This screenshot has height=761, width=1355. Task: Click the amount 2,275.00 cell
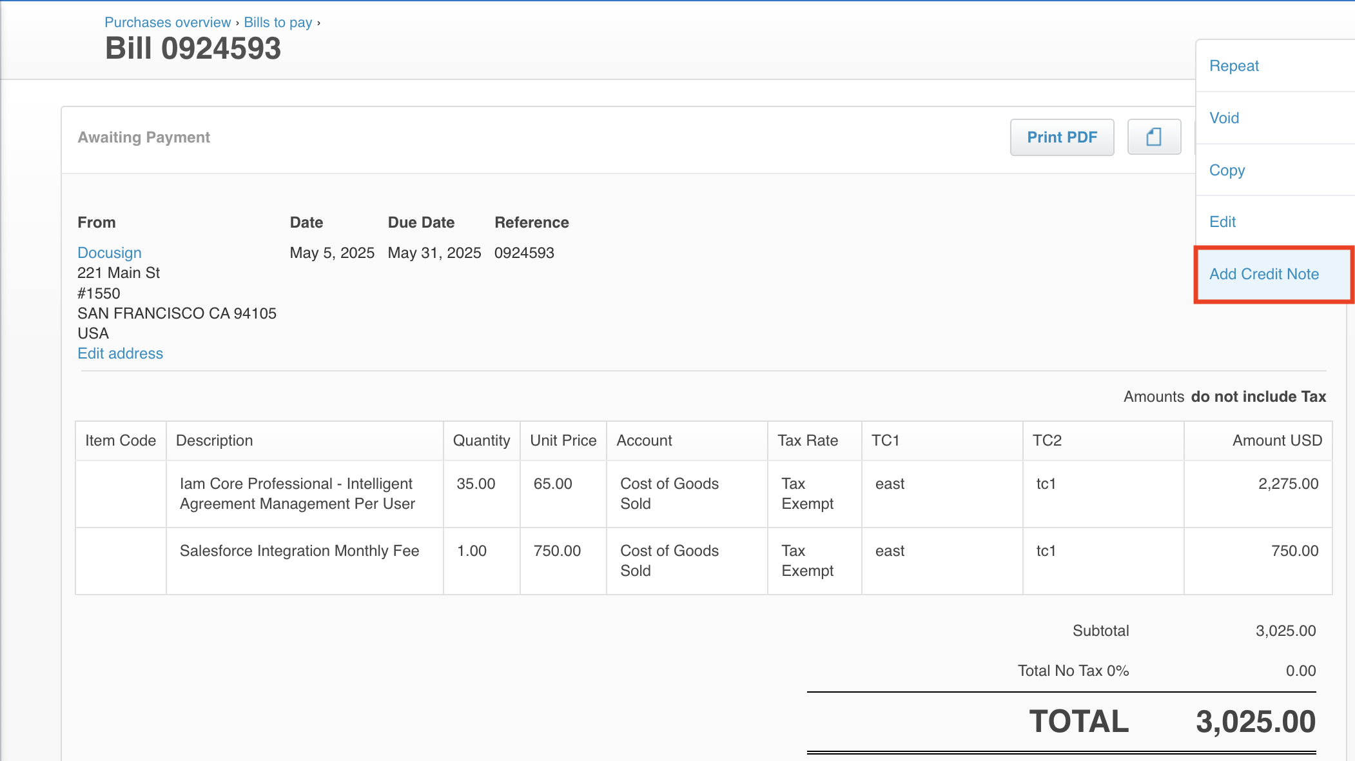coord(1258,494)
